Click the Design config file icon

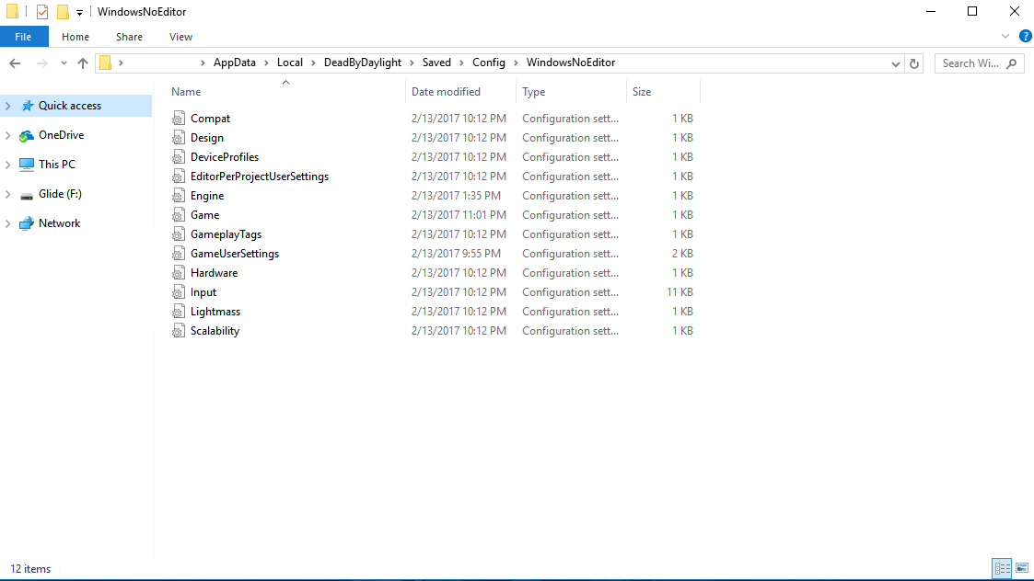coord(179,137)
